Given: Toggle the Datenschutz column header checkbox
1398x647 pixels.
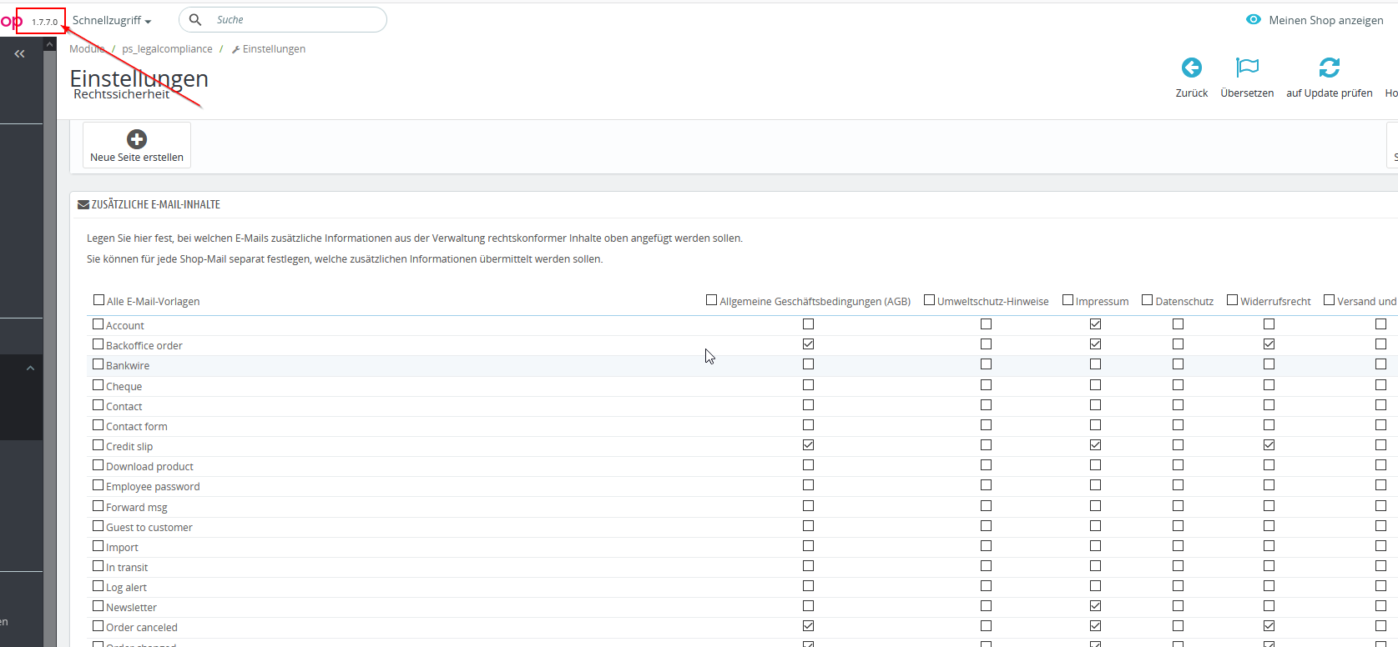Looking at the screenshot, I should click(1148, 300).
